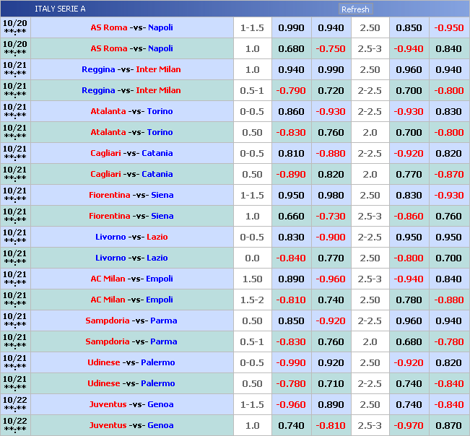Select 0.660 odds for Fiorentina vs Siena
The height and width of the screenshot is (436, 470).
291,216
